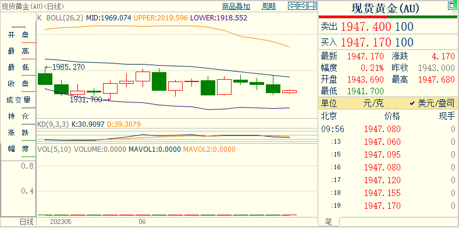The height and width of the screenshot is (228, 459).
Task: Click the KD(9,3,3) indicator label
Action: (x=53, y=124)
